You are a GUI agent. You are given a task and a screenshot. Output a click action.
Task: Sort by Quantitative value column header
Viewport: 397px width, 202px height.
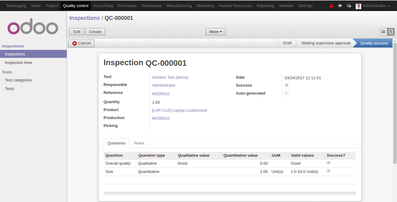coord(246,155)
